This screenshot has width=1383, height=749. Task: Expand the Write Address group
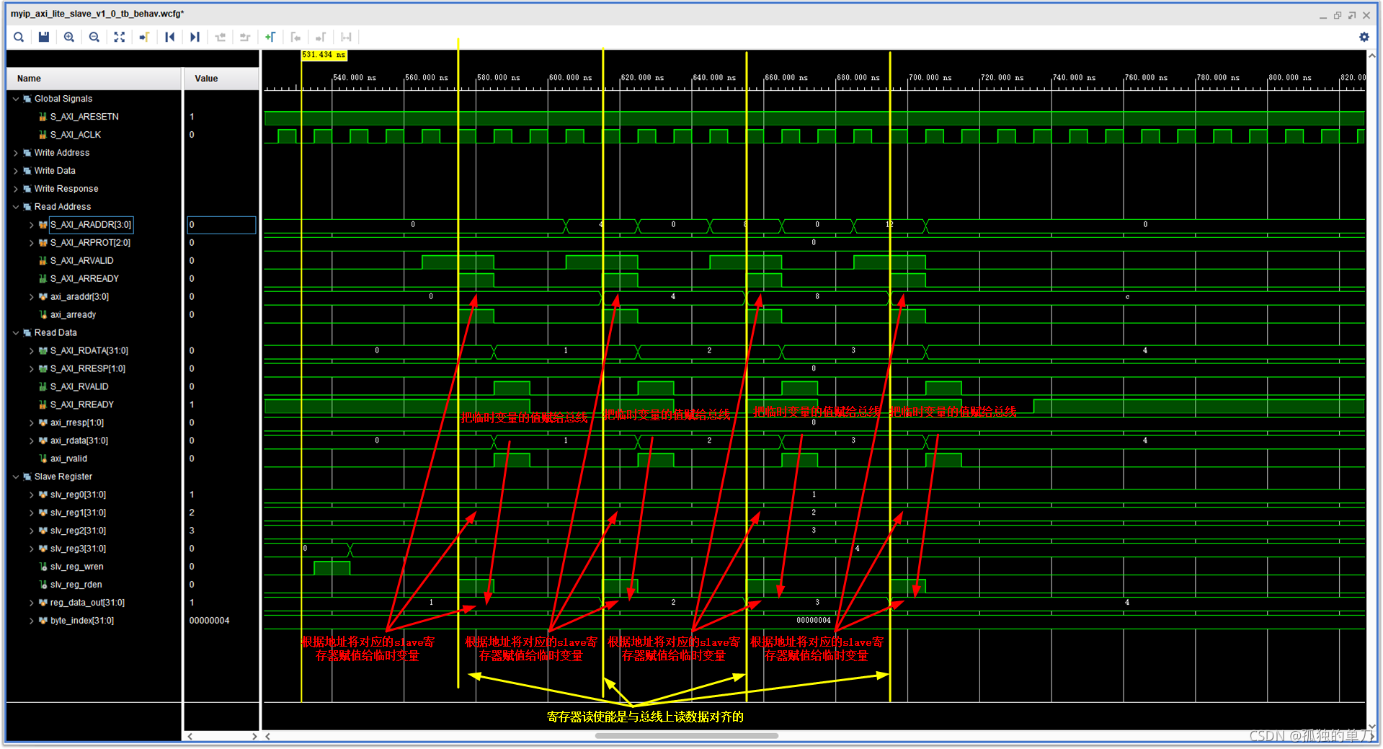click(16, 153)
